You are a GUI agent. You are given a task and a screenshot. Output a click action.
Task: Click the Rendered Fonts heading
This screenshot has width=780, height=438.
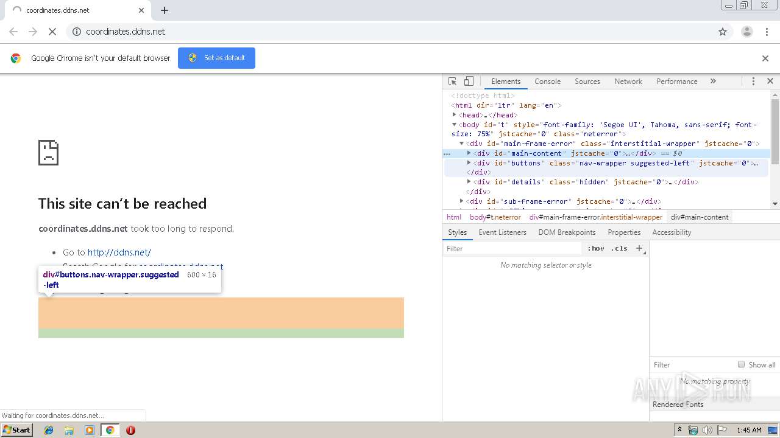click(678, 405)
